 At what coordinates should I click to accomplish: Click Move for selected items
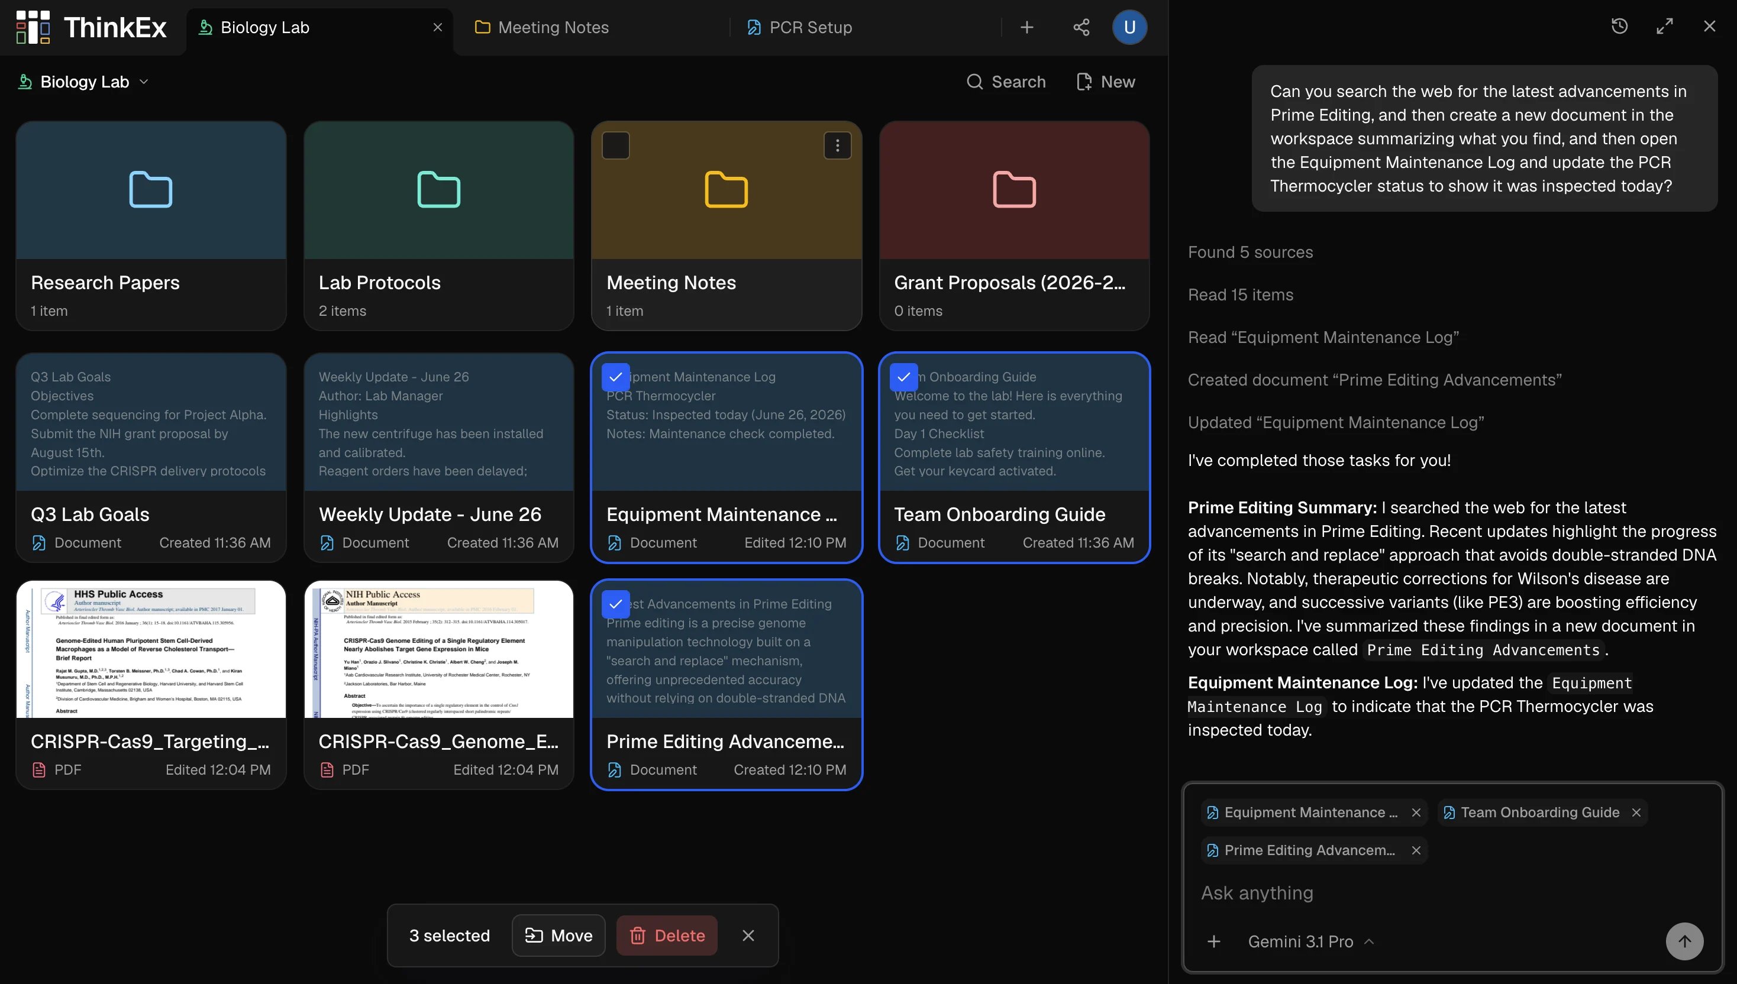[x=558, y=936]
